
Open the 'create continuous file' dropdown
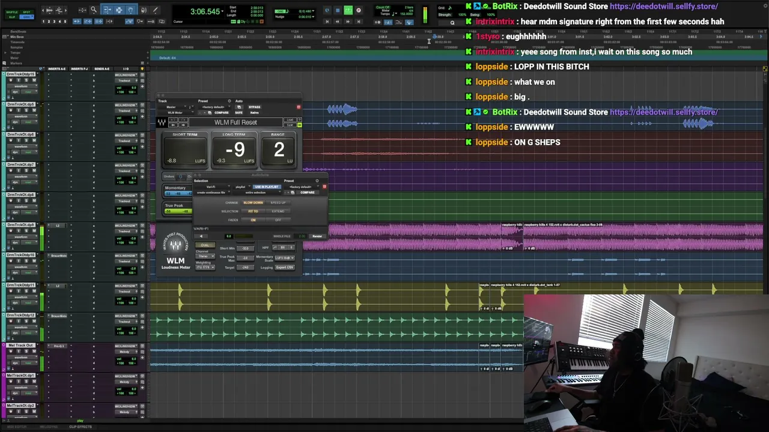[x=211, y=193]
